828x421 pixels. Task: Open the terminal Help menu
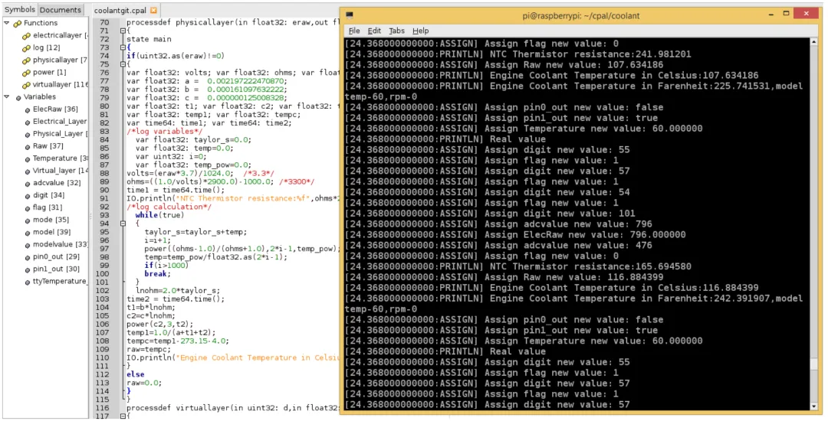[x=420, y=31]
